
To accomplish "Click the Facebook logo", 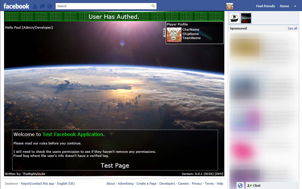I will [x=16, y=6].
